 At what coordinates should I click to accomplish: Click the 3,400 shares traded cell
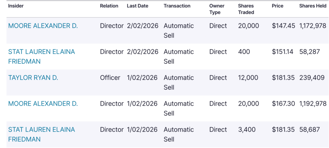coord(247,130)
